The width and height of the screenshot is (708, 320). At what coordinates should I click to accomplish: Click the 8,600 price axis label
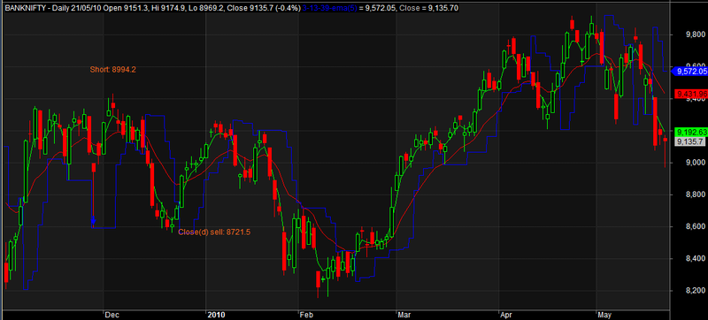click(689, 226)
